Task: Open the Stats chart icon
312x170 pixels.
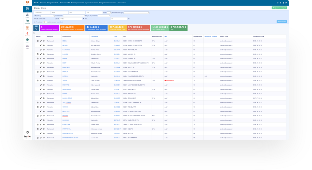Action: [27, 46]
